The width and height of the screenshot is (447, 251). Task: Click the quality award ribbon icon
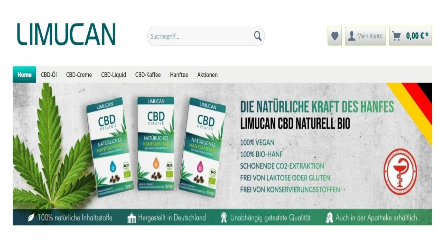pos(223,218)
